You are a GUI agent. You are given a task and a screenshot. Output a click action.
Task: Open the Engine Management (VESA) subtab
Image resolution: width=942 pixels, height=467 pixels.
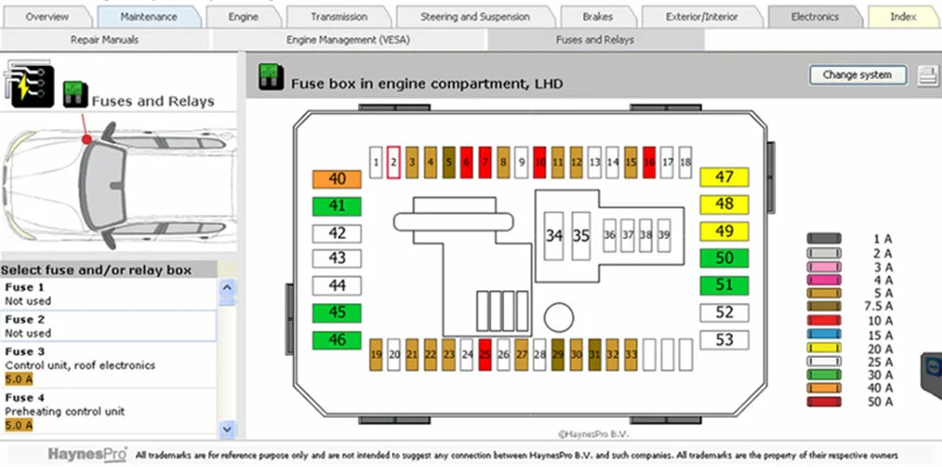[348, 40]
